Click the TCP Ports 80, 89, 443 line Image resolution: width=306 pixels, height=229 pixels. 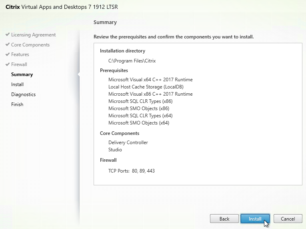click(131, 171)
